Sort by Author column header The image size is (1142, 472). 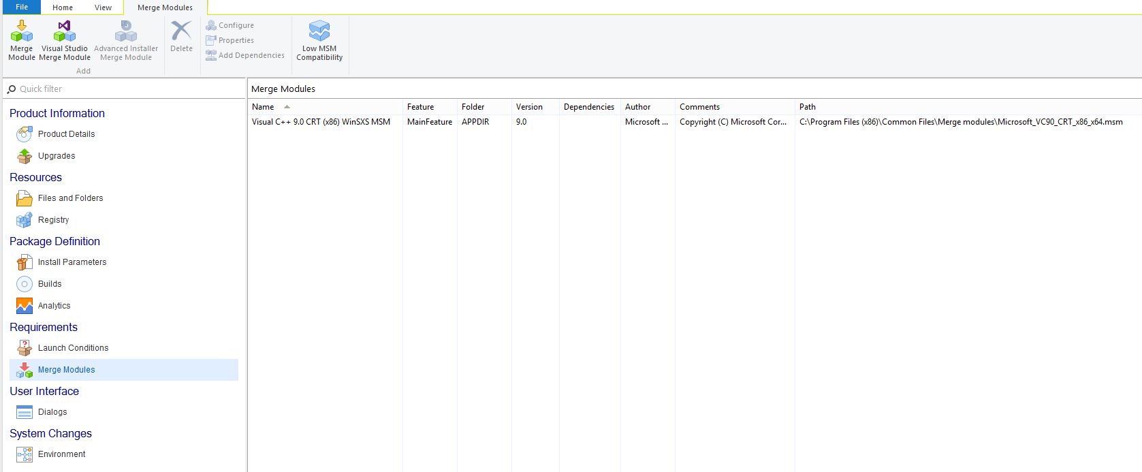648,107
